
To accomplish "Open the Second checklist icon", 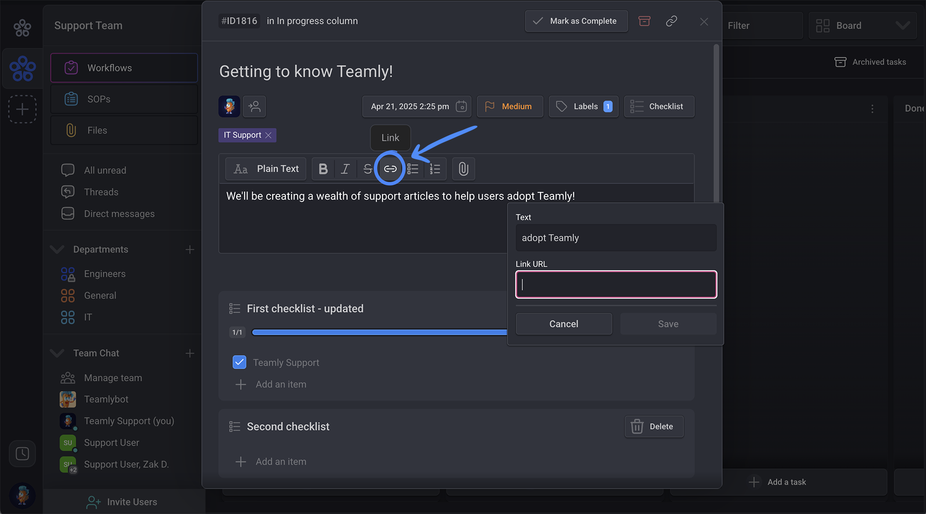I will (x=234, y=427).
